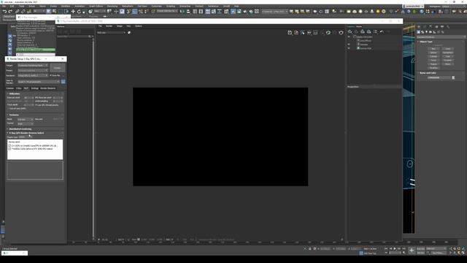The height and width of the screenshot is (263, 467).
Task: Toggle the eye of the bottom layer row
Action: pyautogui.click(x=349, y=48)
